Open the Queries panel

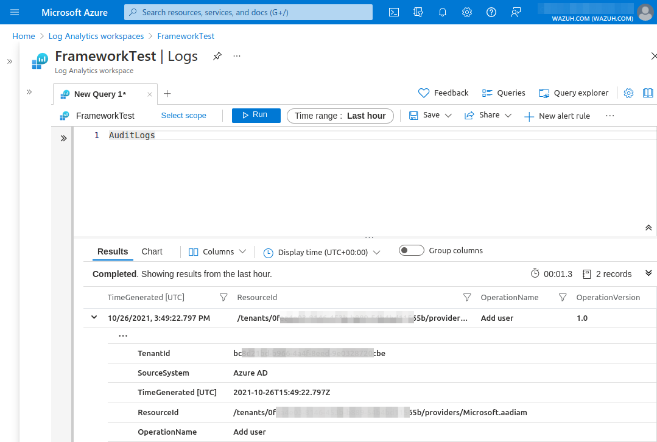(504, 93)
